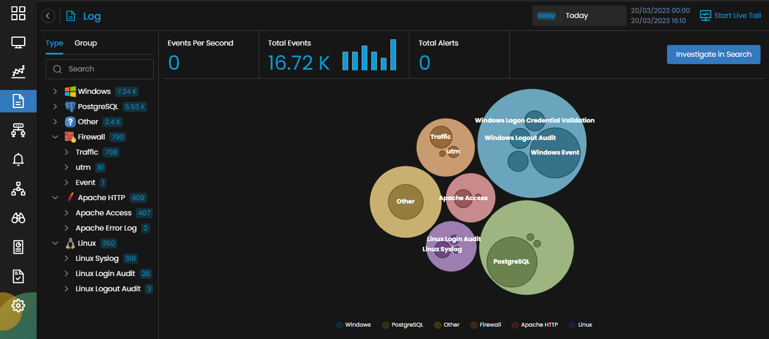
Task: Click the Log page document icon in header
Action: point(70,16)
